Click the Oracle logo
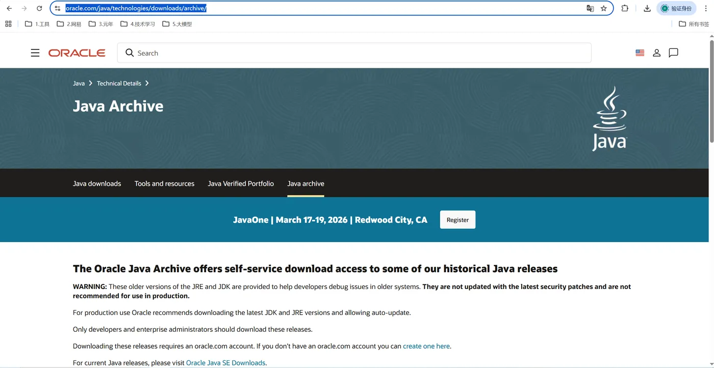Image resolution: width=714 pixels, height=368 pixels. (77, 53)
